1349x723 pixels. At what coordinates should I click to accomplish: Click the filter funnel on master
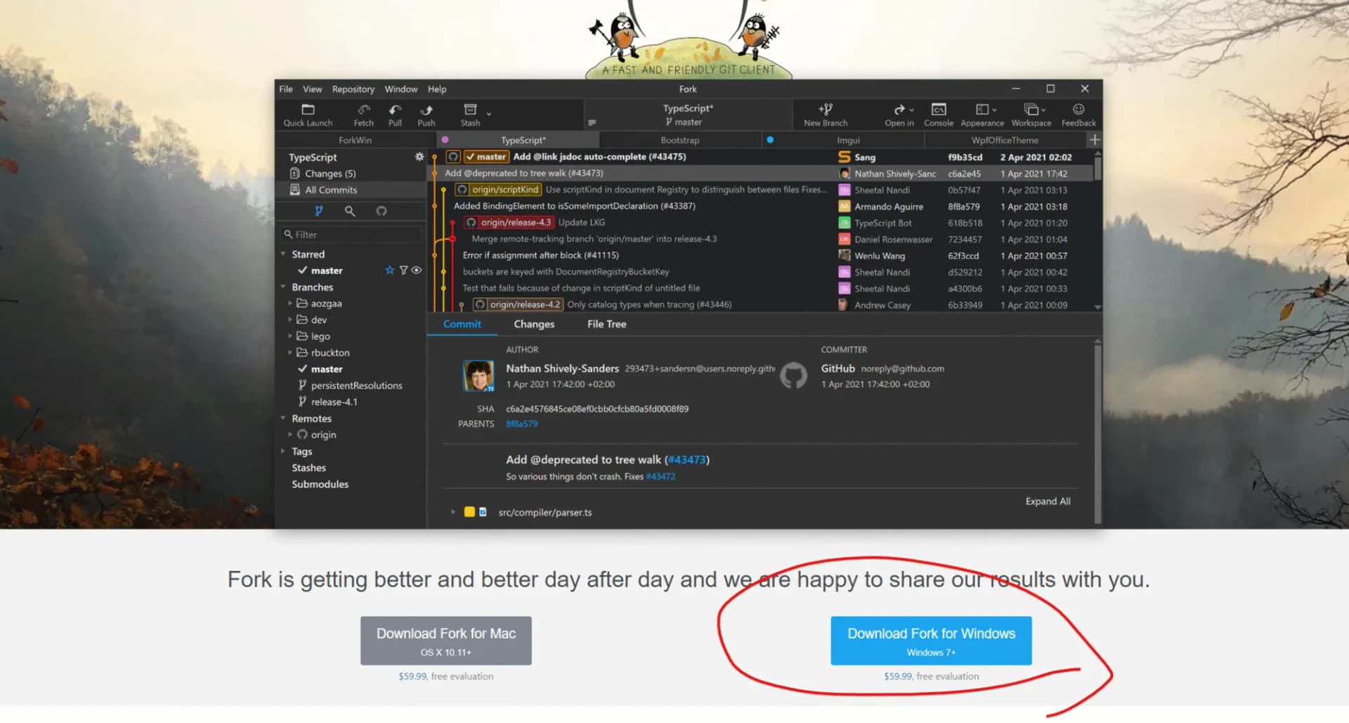(x=404, y=271)
